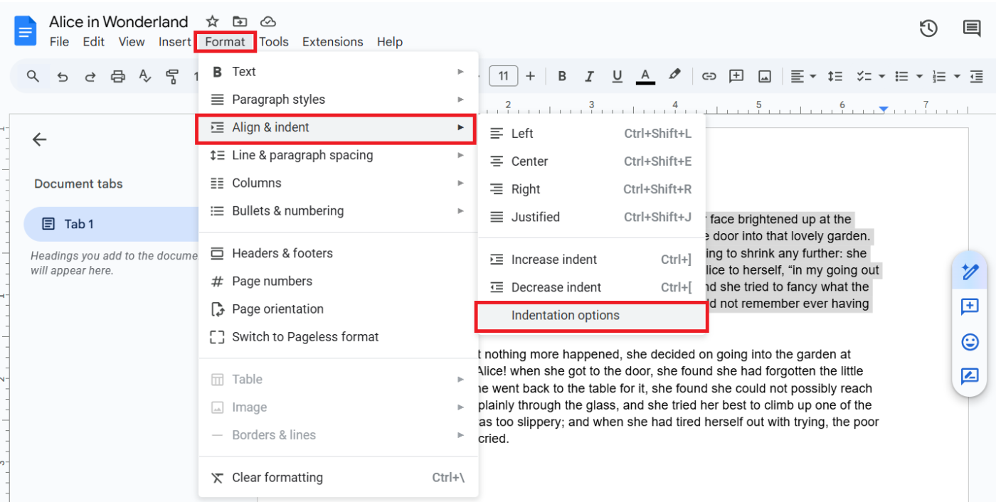Image resolution: width=996 pixels, height=502 pixels.
Task: Star the Alice in Wonderland document
Action: [211, 21]
